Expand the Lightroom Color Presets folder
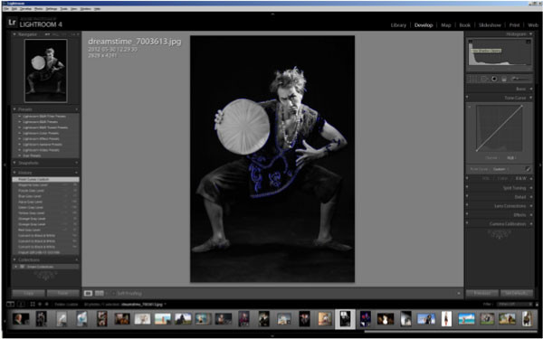This screenshot has width=543, height=339. [x=41, y=133]
